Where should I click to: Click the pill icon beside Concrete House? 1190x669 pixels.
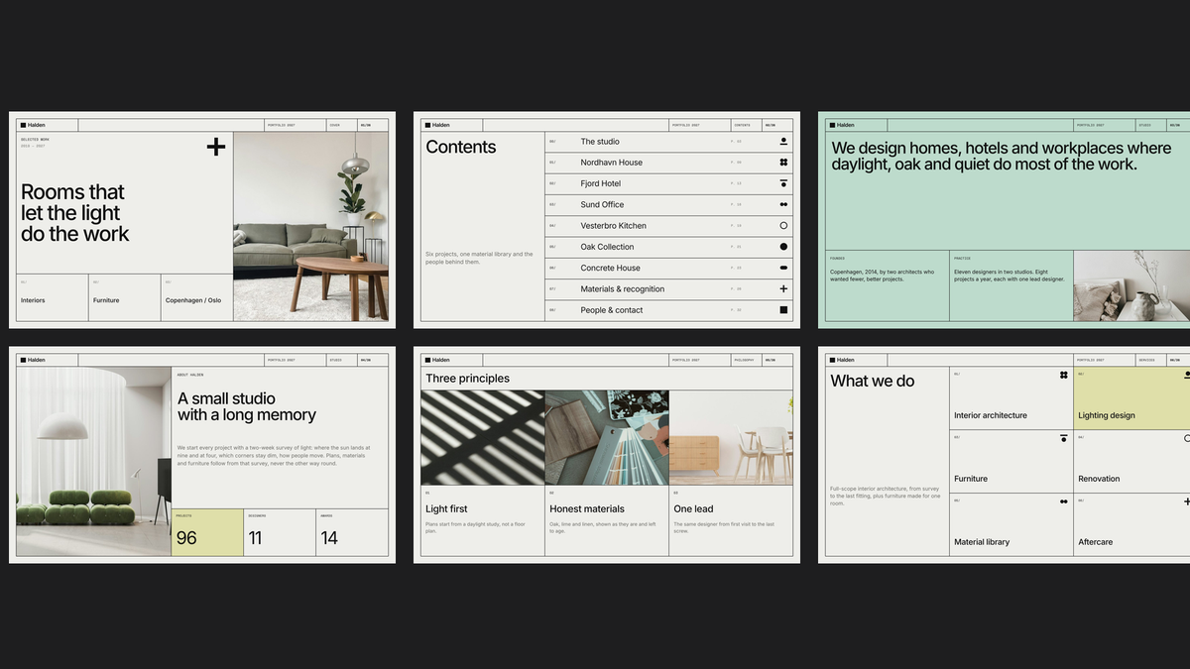point(783,268)
